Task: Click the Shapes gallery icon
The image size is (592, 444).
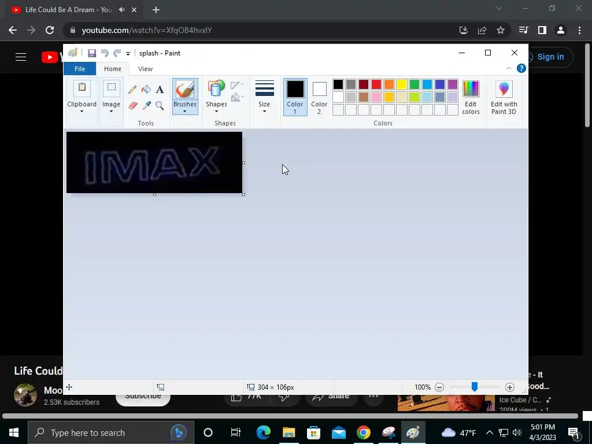Action: coord(216,89)
